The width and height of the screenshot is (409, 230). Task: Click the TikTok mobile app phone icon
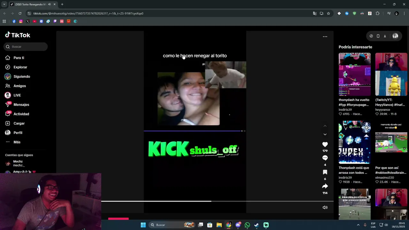[378, 36]
